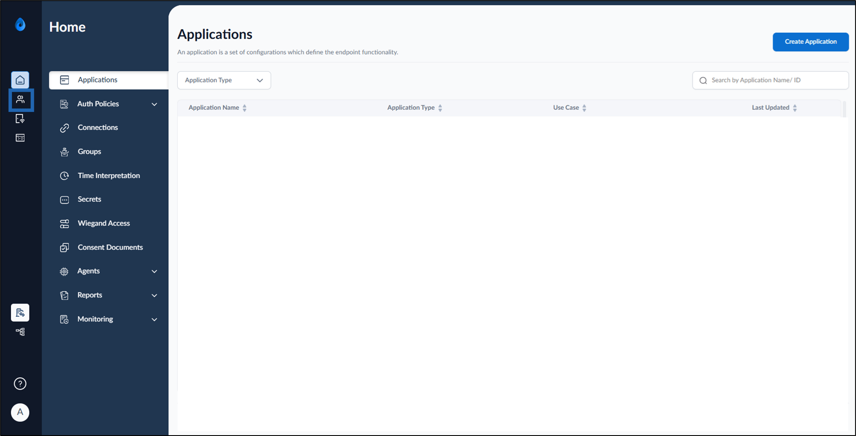Open the account avatar labeled A
This screenshot has width=856, height=436.
20,412
